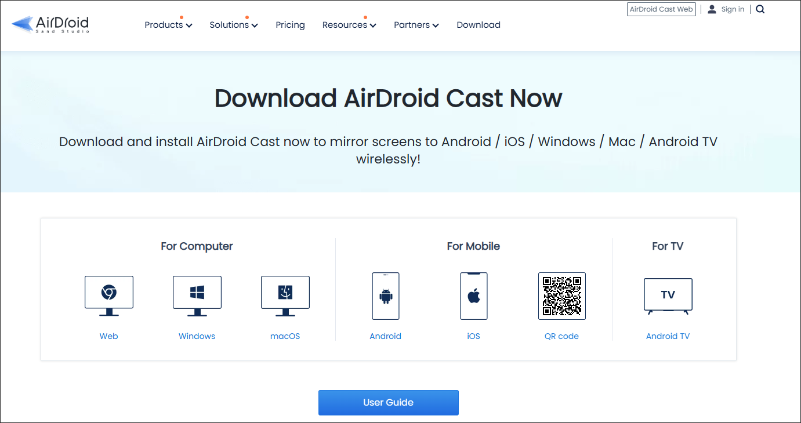The width and height of the screenshot is (801, 423).
Task: Select the Web browser download option
Action: click(x=108, y=294)
